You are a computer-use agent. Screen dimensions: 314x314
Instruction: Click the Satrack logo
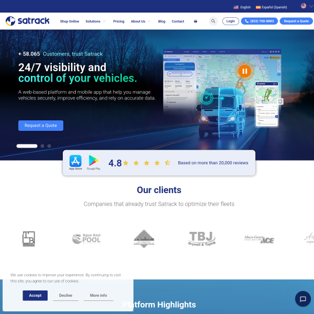[27, 21]
